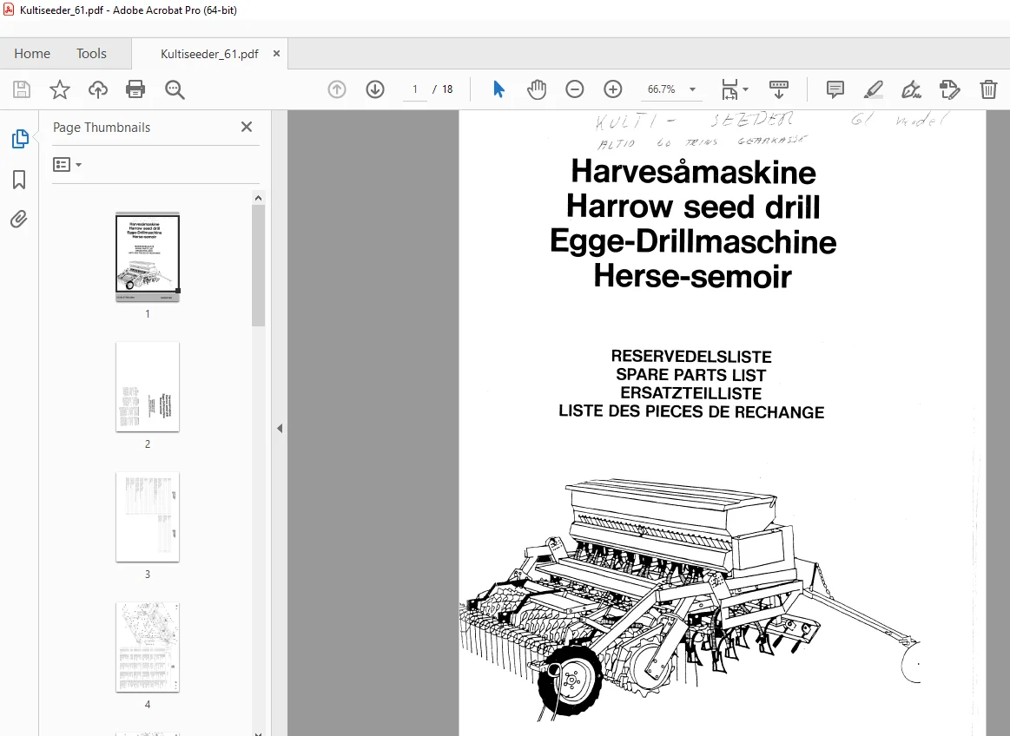This screenshot has width=1010, height=736.
Task: Open the stamp tool
Action: tap(949, 89)
